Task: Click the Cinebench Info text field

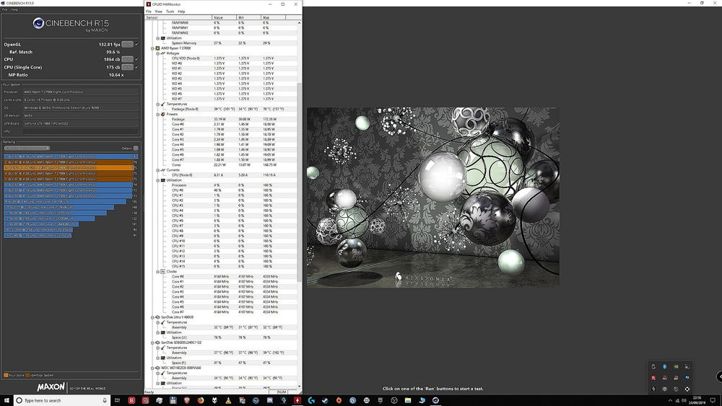Action: coord(80,131)
